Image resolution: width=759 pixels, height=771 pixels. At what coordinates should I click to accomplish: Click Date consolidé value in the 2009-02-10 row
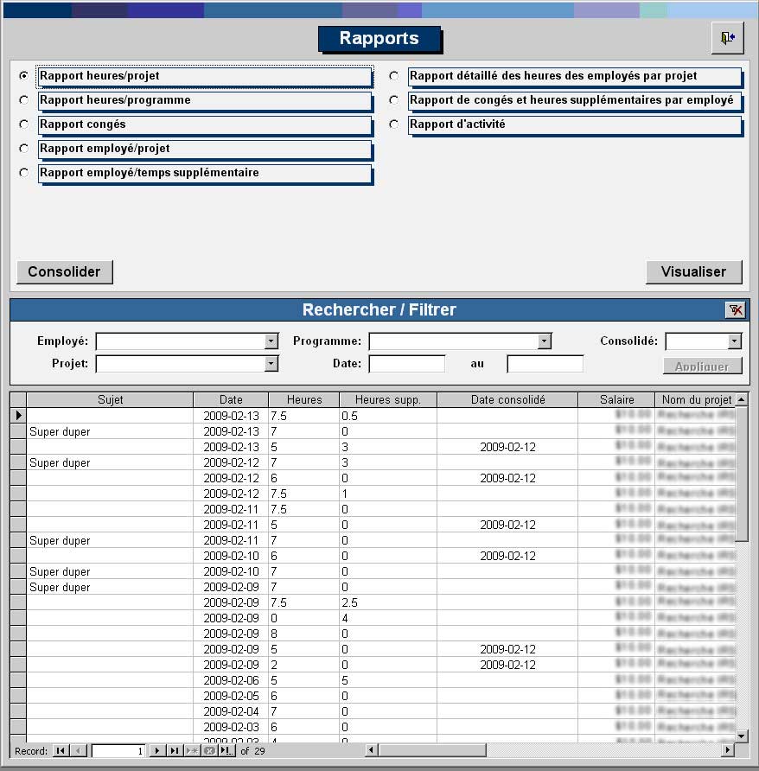(x=507, y=556)
